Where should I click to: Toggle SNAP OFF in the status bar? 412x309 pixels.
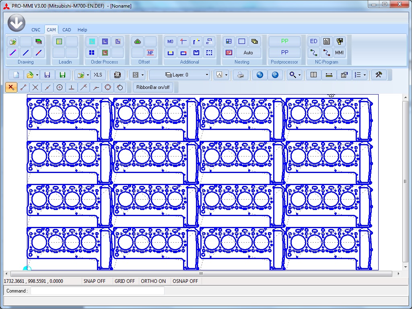(x=95, y=281)
